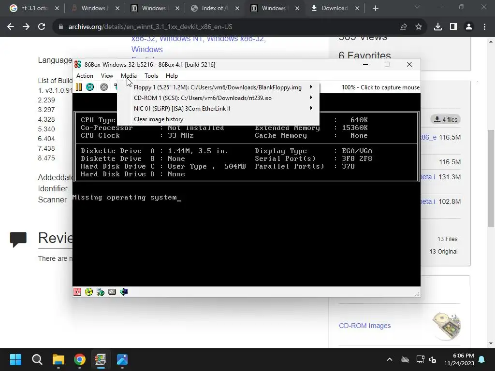The height and width of the screenshot is (371, 495).
Task: Close the 'nt 3.1 octo' tab
Action: coord(57,8)
